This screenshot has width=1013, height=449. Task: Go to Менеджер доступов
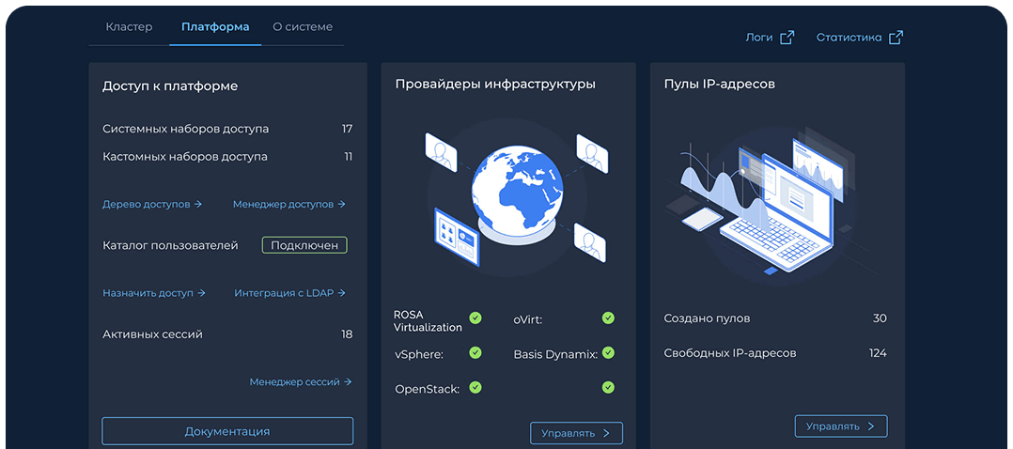288,204
